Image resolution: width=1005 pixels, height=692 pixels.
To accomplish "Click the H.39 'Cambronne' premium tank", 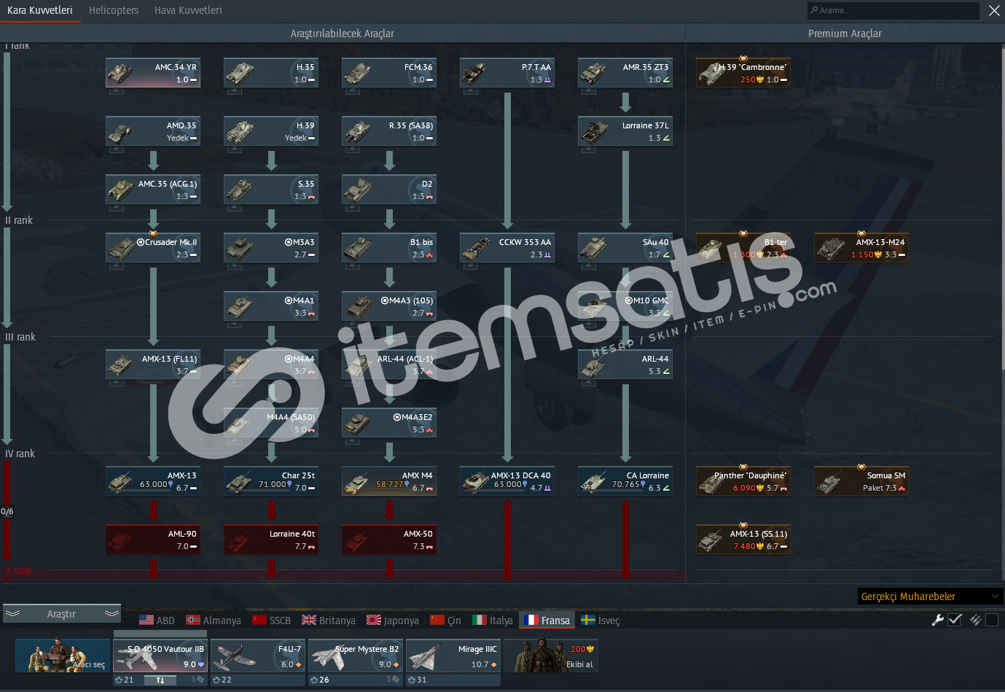I will pos(743,73).
